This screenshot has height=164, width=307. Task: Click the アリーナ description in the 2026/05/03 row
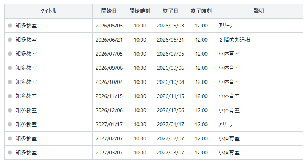226,26
